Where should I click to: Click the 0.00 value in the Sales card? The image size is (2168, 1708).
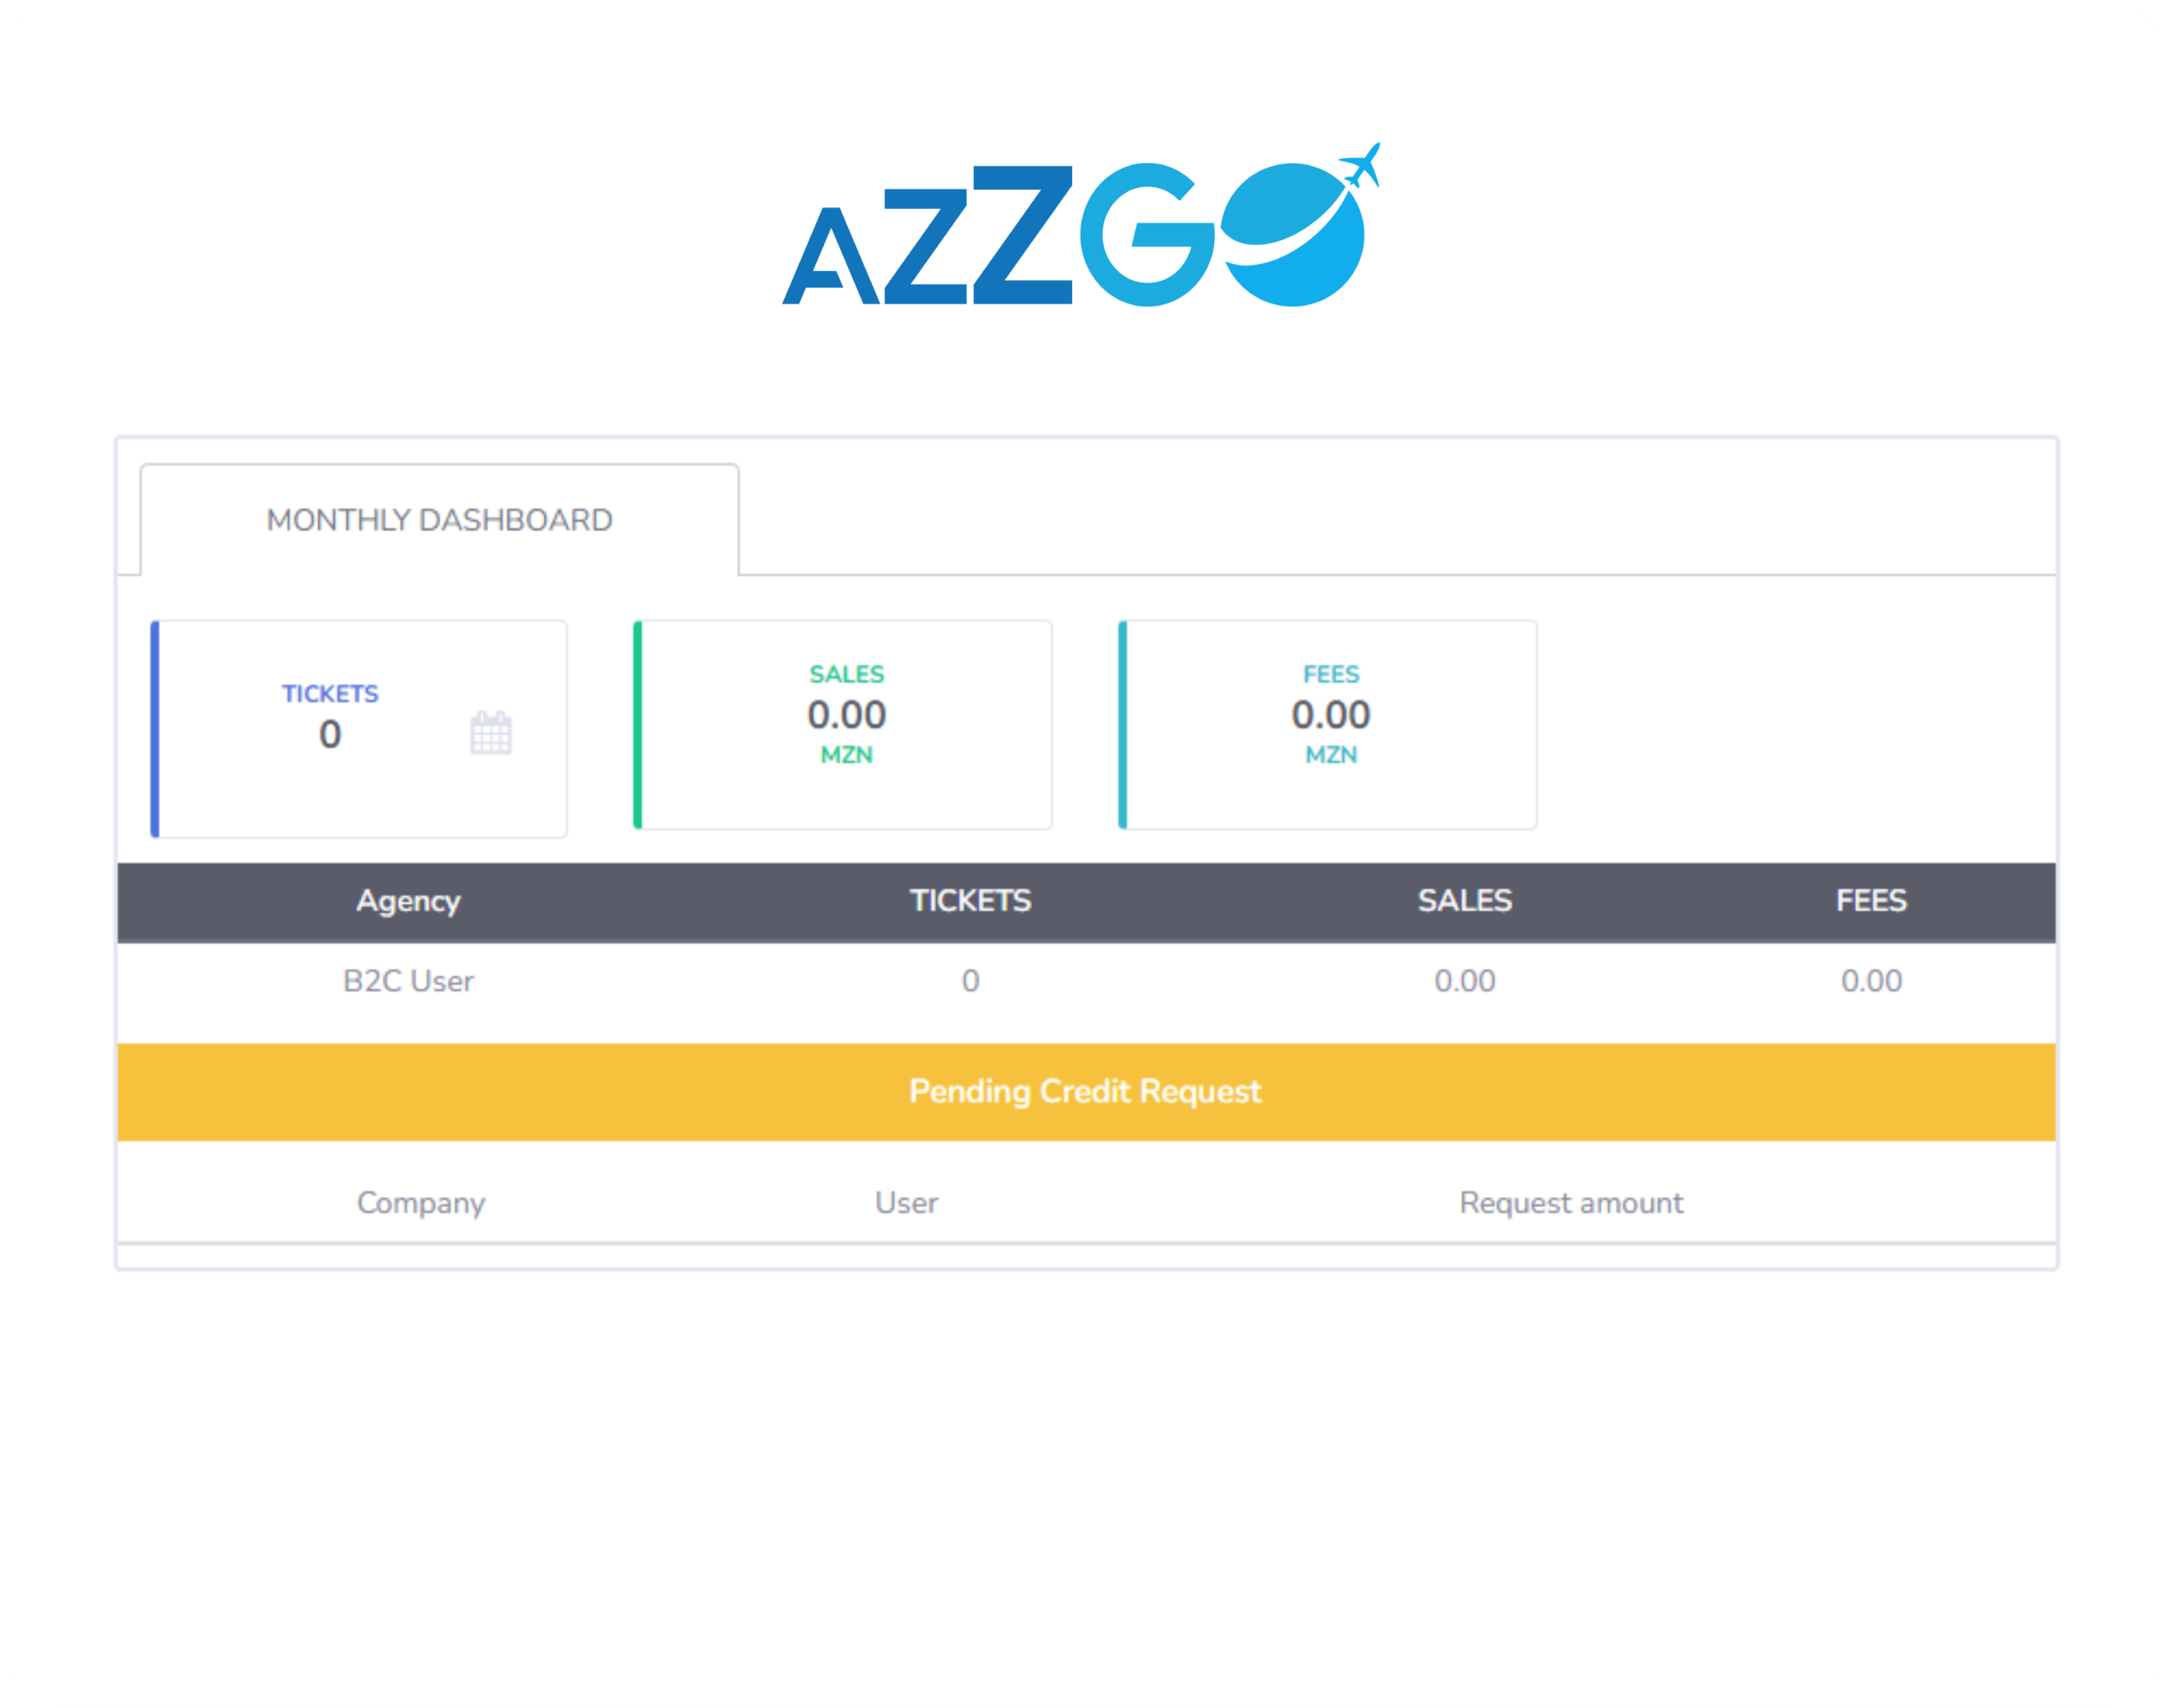(x=846, y=714)
